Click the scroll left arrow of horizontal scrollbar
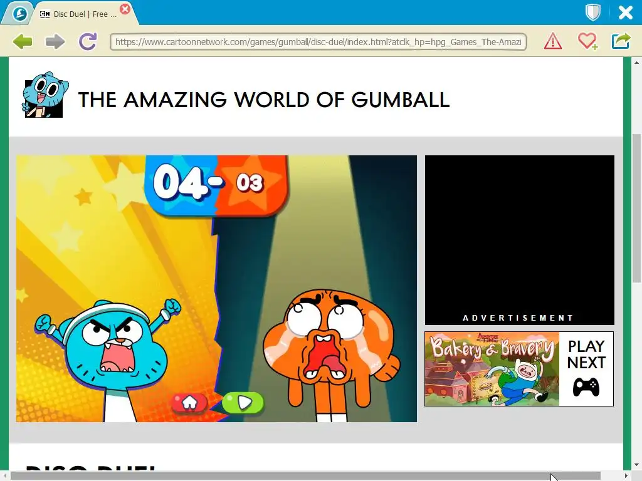This screenshot has width=642, height=481. pos(4,476)
